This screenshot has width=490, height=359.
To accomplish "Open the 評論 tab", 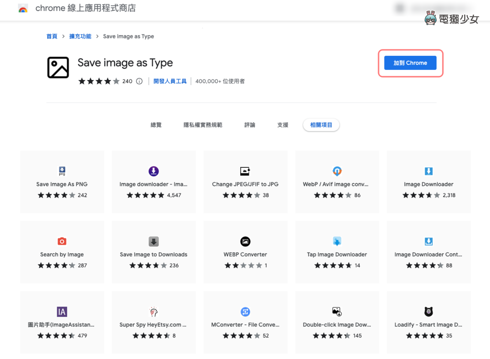I will [x=249, y=125].
